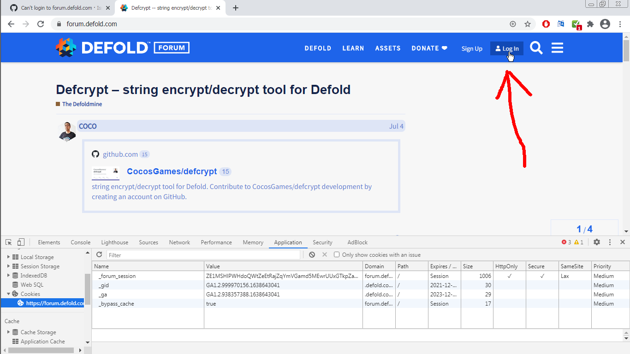Click the Defold logo in the header
This screenshot has width=630, height=354.
67,47
